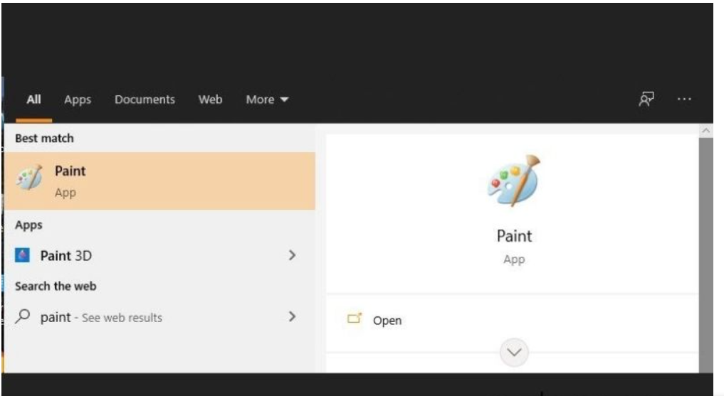
Task: Expand Paint 3D details with its chevron
Action: (x=292, y=255)
